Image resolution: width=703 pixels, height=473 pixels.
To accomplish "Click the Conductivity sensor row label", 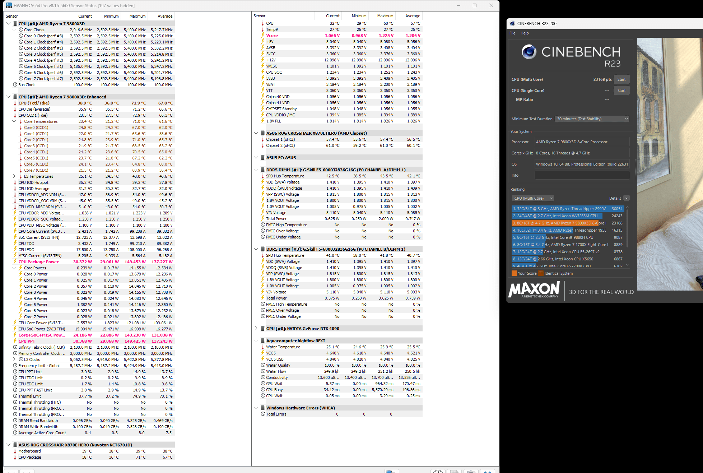I will point(277,377).
